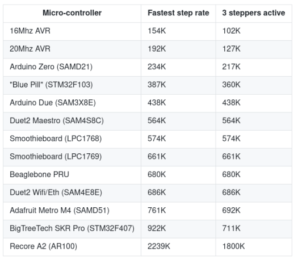The width and height of the screenshot is (298, 264).
Task: Click LPC1768 3 steppers active 574K
Action: click(x=231, y=139)
